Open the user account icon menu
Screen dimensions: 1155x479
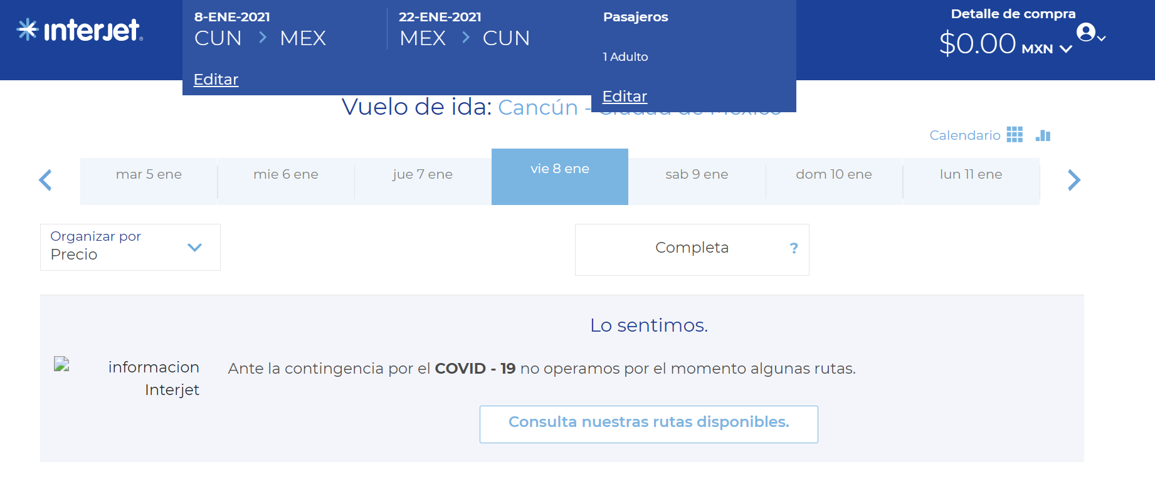(1085, 32)
